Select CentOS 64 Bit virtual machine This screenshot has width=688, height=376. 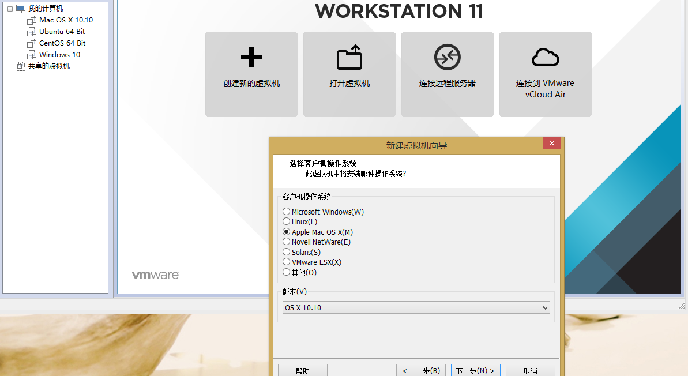tap(62, 43)
